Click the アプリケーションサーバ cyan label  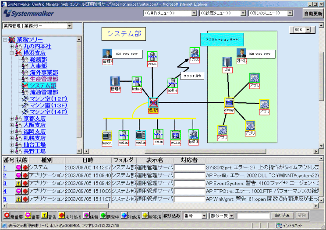coord(222,39)
